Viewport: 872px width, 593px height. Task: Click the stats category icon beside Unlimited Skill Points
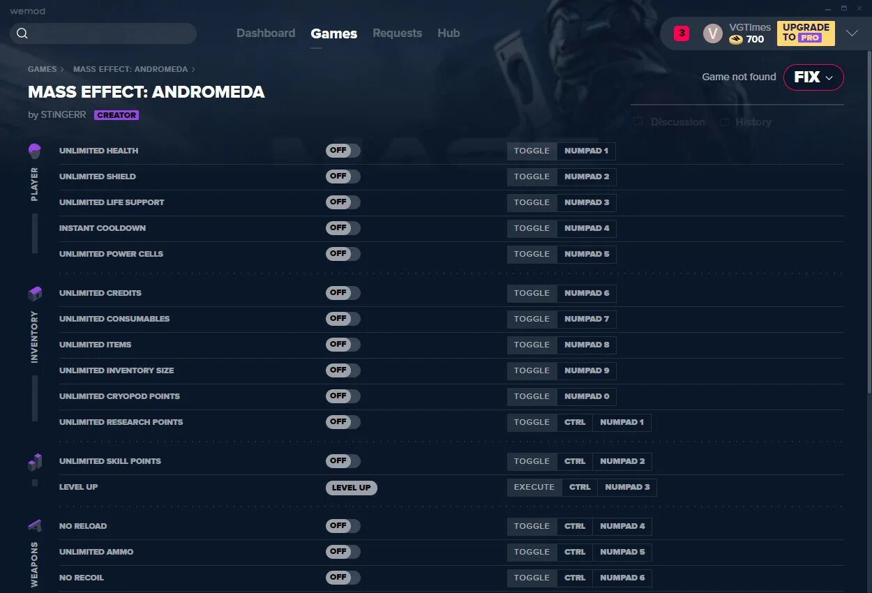(35, 462)
